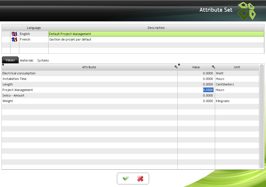Image resolution: width=266 pixels, height=187 pixels.
Task: Click the values table vertical scrollbar
Action: point(262,116)
